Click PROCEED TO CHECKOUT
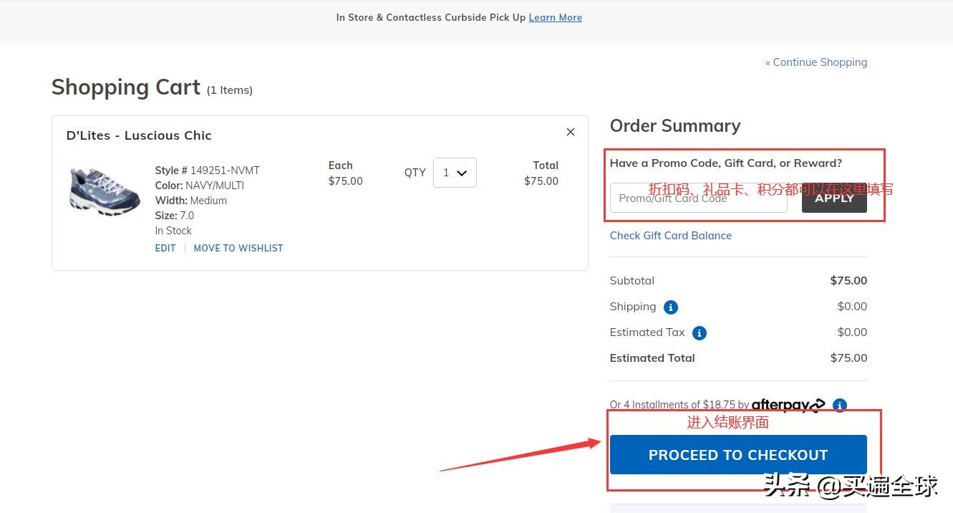Screen dimensions: 953x513 click(x=738, y=455)
